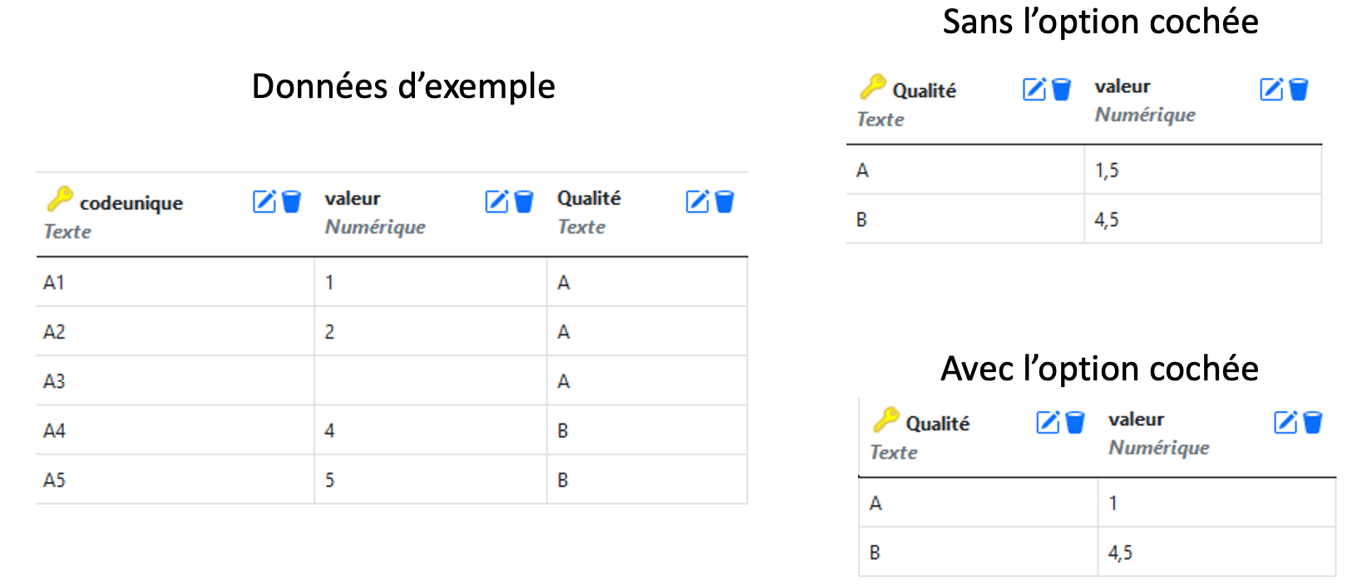Delete the valeur column in Données d'exemple table
1347x588 pixels.
tap(524, 202)
